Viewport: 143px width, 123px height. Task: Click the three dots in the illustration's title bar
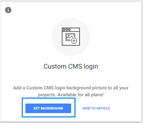click(67, 30)
